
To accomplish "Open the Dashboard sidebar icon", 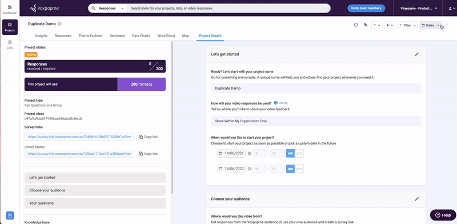I will tap(10, 10).
